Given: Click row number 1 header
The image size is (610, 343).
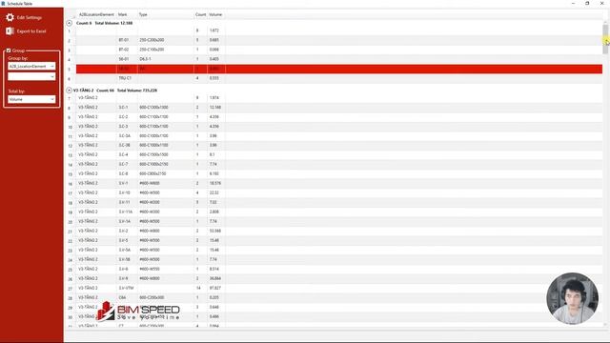Looking at the screenshot, I should click(x=70, y=31).
